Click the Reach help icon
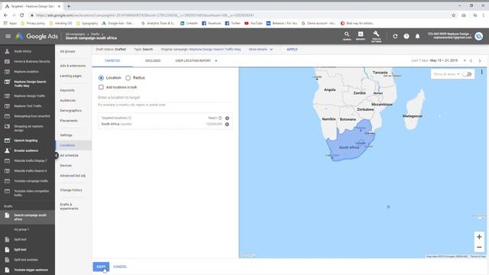This screenshot has width=489, height=275. [x=220, y=118]
